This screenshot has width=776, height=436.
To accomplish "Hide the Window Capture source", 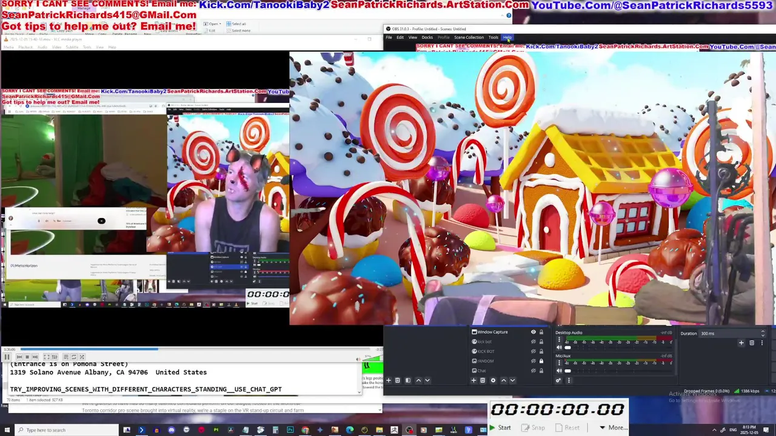I will pyautogui.click(x=533, y=332).
